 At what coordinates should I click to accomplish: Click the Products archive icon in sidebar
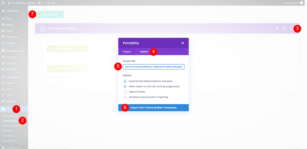point(3,57)
